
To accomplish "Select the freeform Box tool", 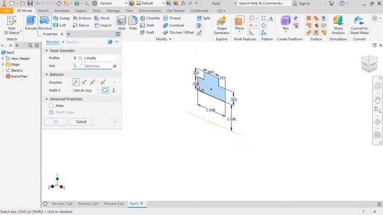I will coord(286,23).
